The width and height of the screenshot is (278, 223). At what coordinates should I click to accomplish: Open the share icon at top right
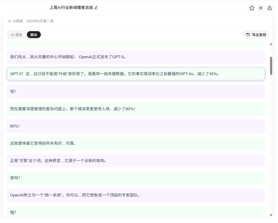click(x=270, y=8)
